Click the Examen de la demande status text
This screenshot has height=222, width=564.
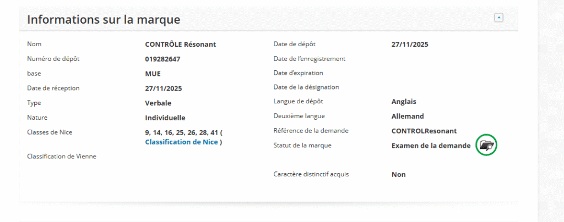(431, 146)
